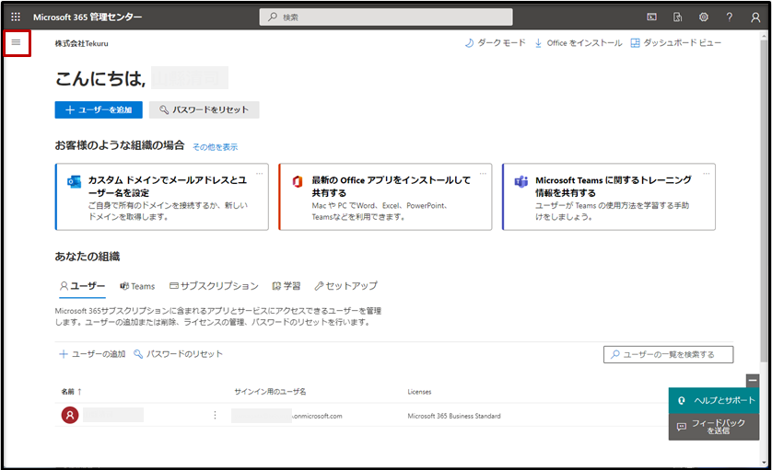Viewport: 772px width, 470px height.
Task: Click the onmicrosoft.com sign-in name
Action: pyautogui.click(x=317, y=416)
